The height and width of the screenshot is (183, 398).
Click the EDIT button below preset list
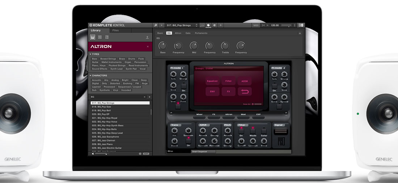(146, 154)
